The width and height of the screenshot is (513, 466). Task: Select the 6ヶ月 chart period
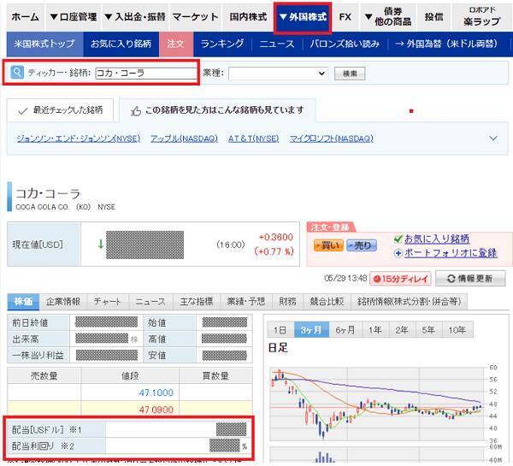pyautogui.click(x=345, y=330)
